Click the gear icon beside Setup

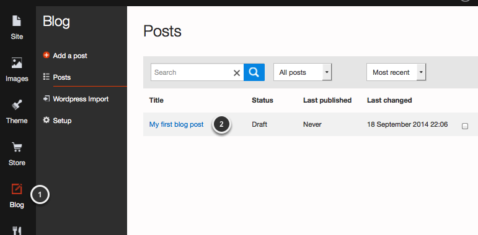(46, 120)
